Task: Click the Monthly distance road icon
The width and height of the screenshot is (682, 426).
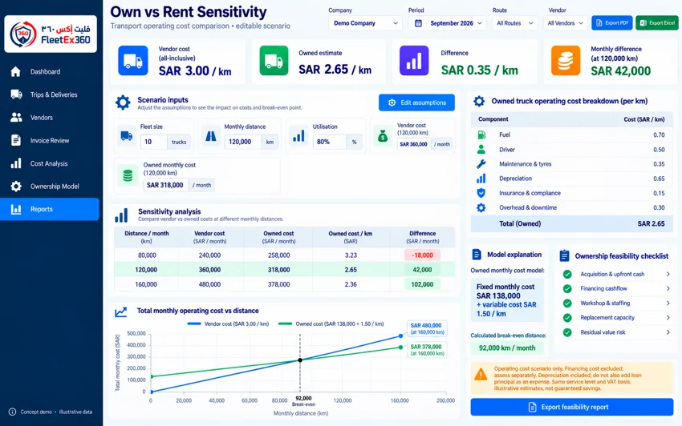Action: click(211, 136)
